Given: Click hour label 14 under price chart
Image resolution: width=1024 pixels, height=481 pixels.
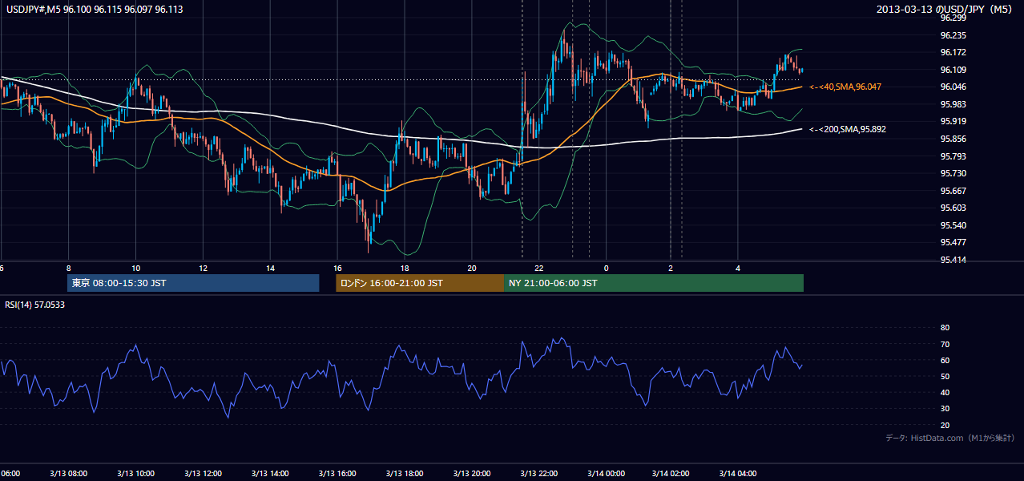Looking at the screenshot, I should [270, 268].
